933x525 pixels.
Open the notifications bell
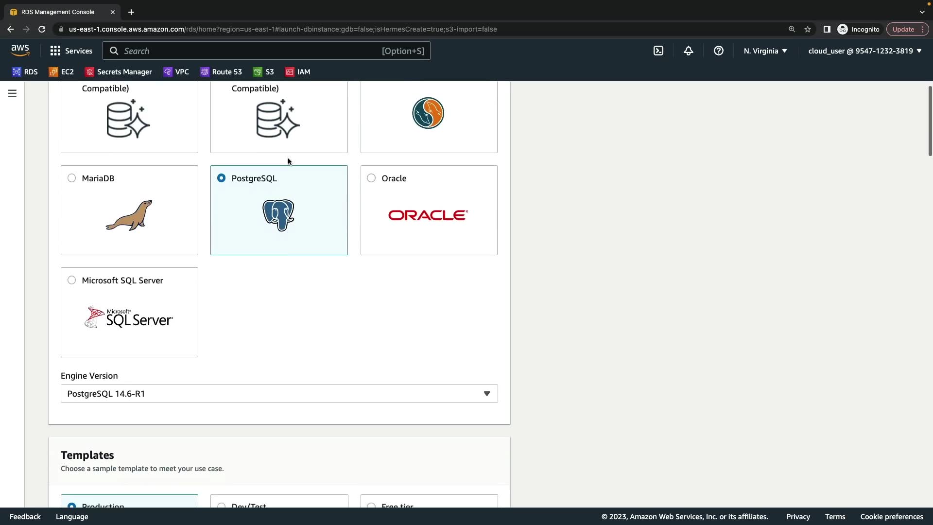689,51
